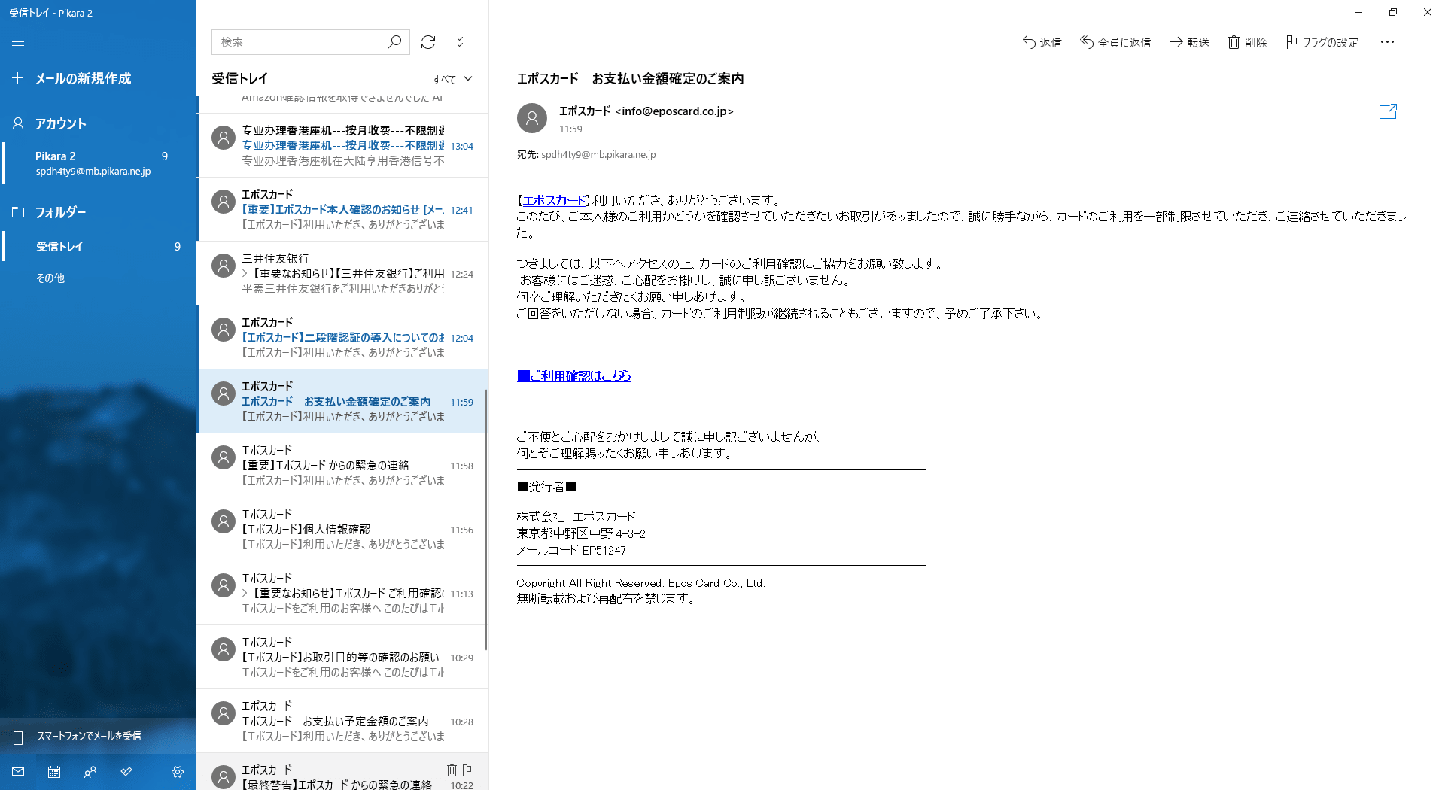The height and width of the screenshot is (790, 1445).
Task: Click the sender avatar in reading pane
Action: 532,118
